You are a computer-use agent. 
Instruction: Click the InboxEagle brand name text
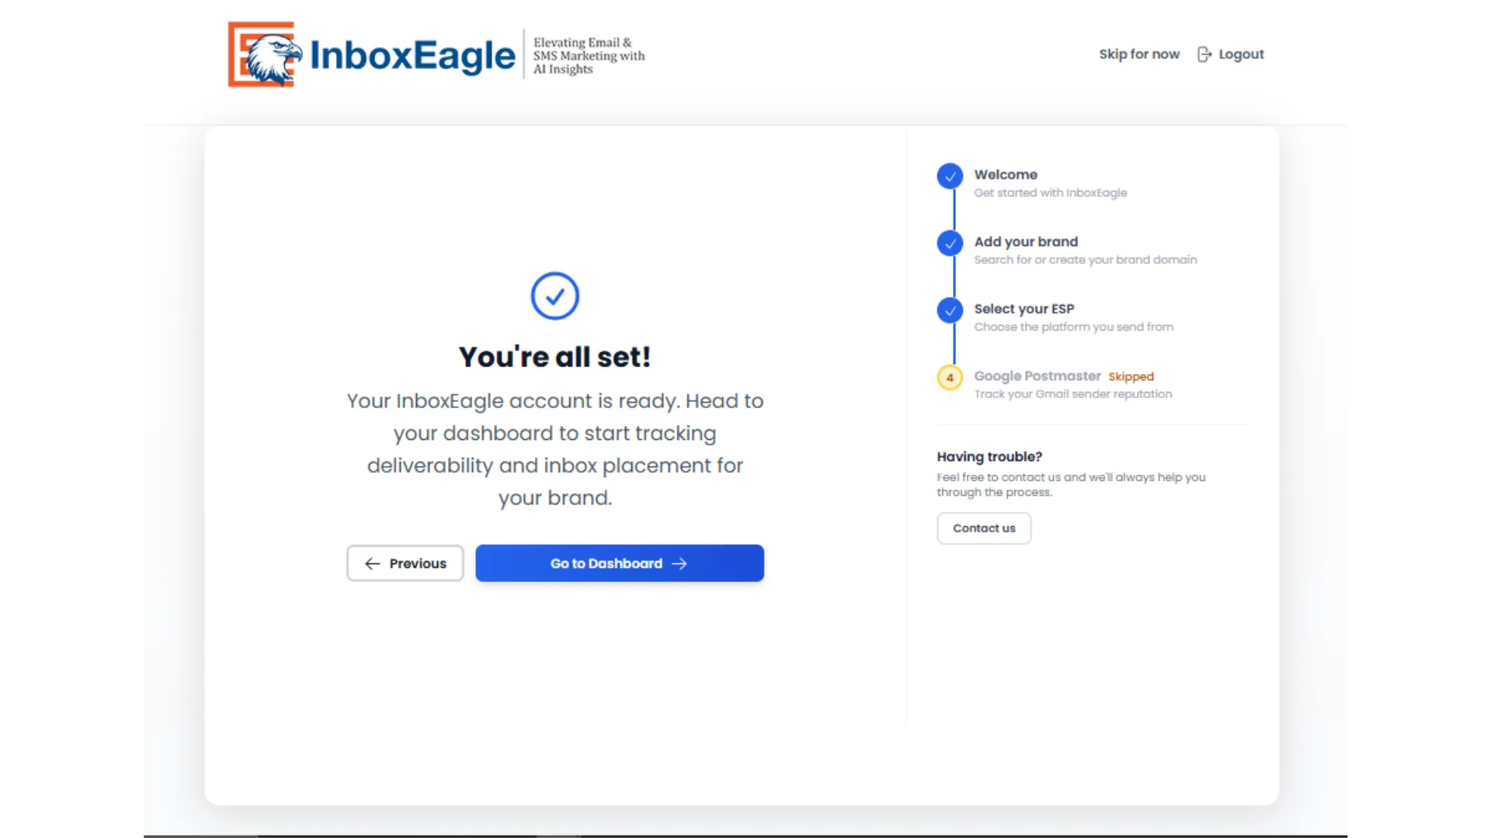click(x=412, y=55)
